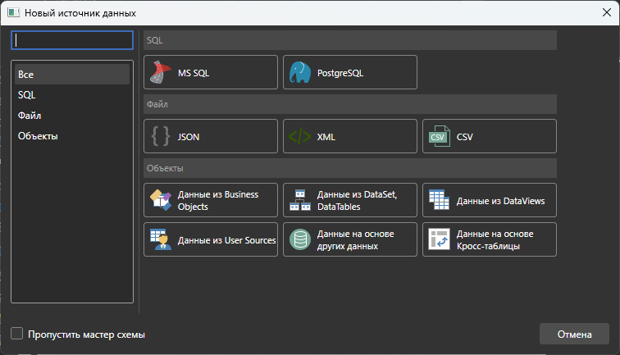
Task: Click the dialog window icon in title bar
Action: [13, 12]
